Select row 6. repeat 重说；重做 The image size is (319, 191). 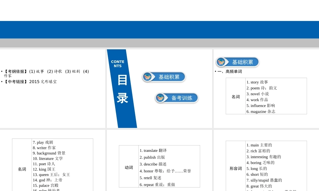point(157,185)
